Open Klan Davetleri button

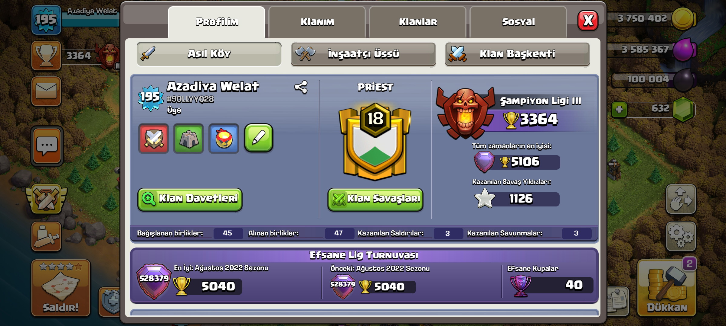190,199
